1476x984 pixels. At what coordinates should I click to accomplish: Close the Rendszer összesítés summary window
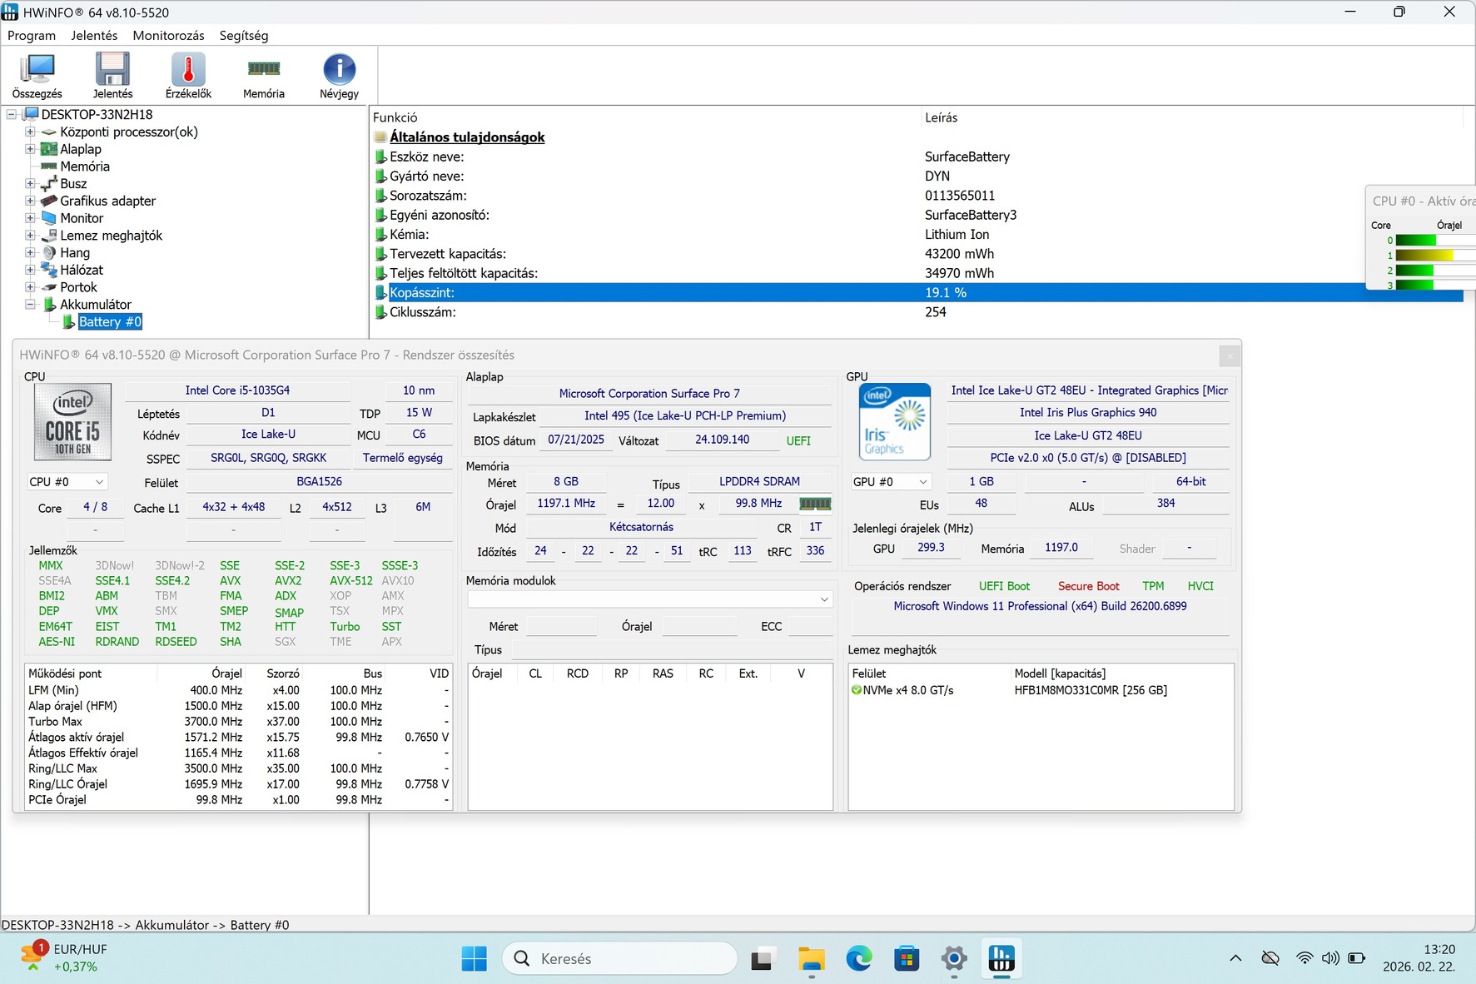pyautogui.click(x=1230, y=356)
